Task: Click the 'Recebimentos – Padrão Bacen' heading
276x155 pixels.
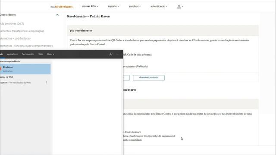Action: point(88,16)
